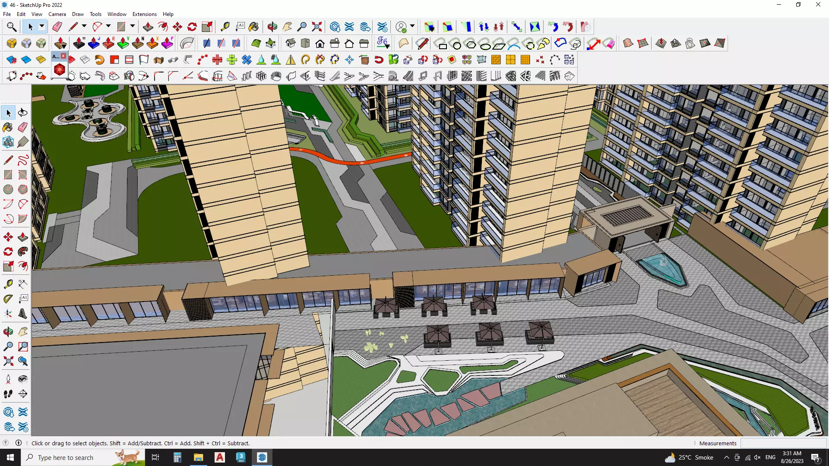The image size is (829, 466).
Task: Select the Paint Bucket tool in top toolbar
Action: pos(254,27)
